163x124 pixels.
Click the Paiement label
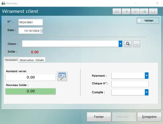[x=99, y=76]
